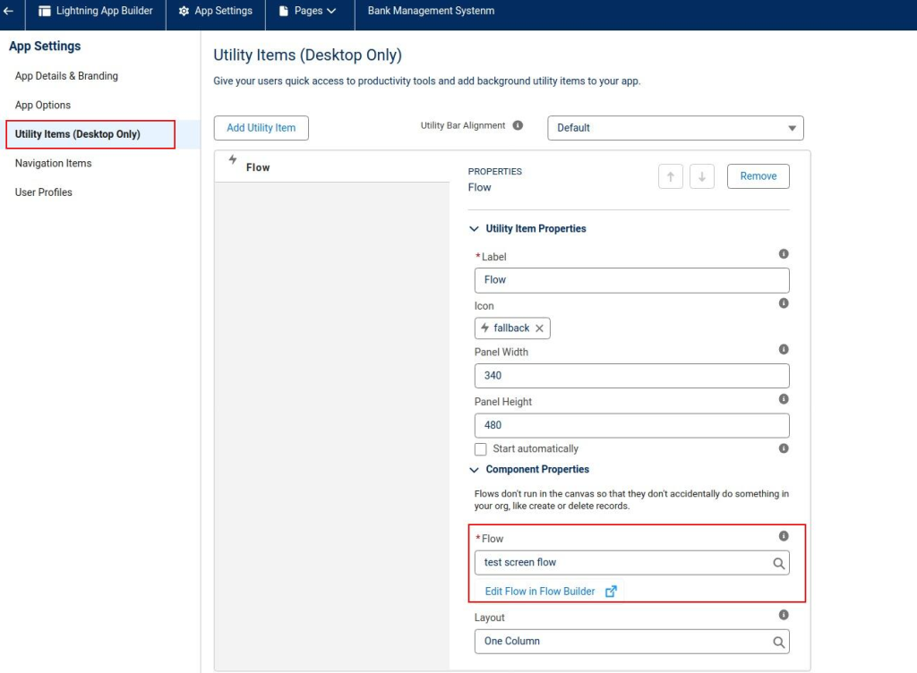Open Lightning App Builder tab
Screen dimensions: 917x673
95,11
